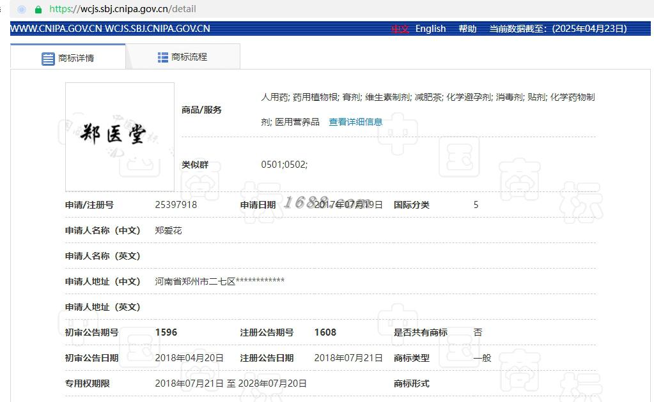Click the 商标形式 label
The image size is (654, 402).
(x=411, y=383)
